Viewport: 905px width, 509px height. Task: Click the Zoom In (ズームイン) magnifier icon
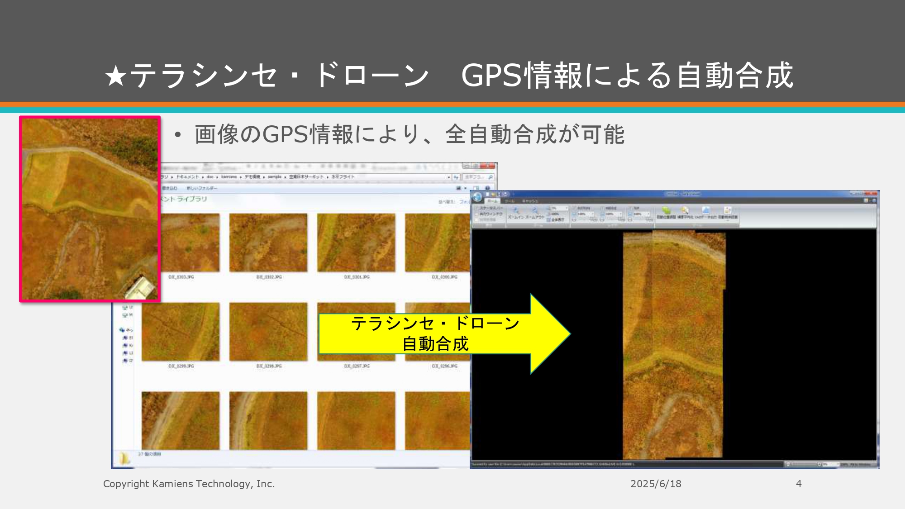pos(515,210)
